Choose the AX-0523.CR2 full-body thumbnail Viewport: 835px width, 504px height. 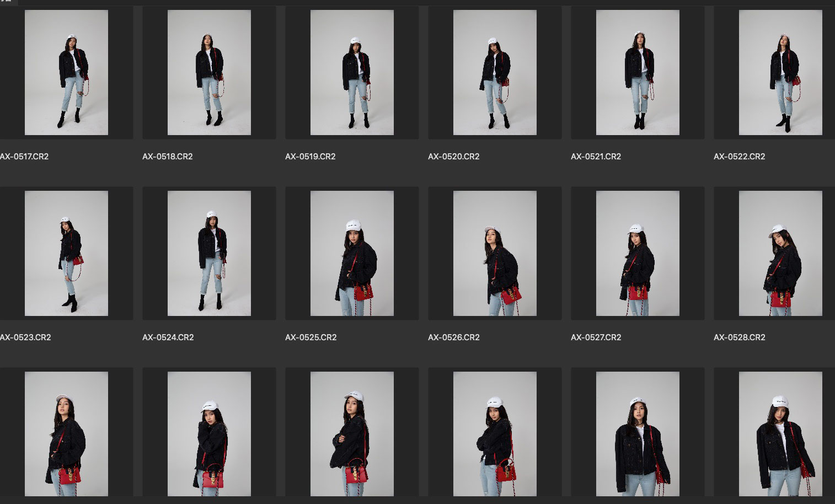point(66,254)
